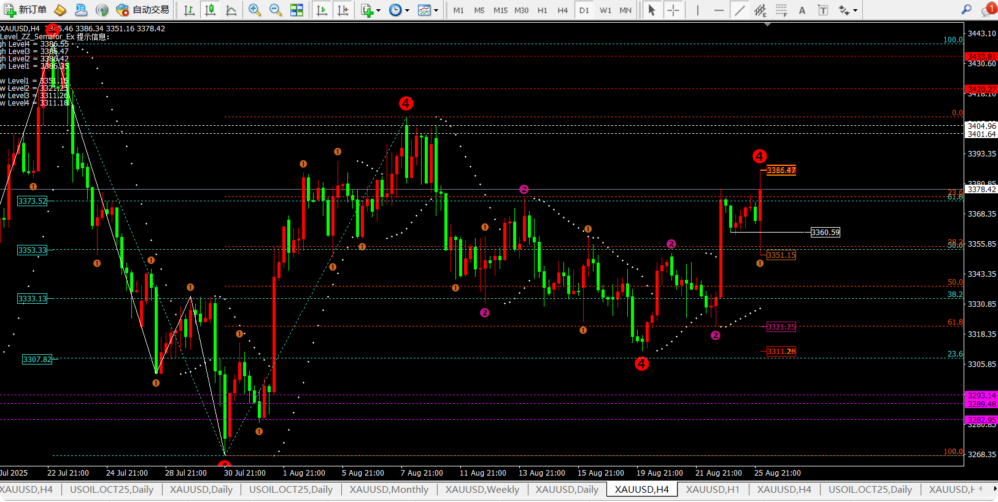
Task: Toggle chart auto scroll button
Action: (322, 10)
